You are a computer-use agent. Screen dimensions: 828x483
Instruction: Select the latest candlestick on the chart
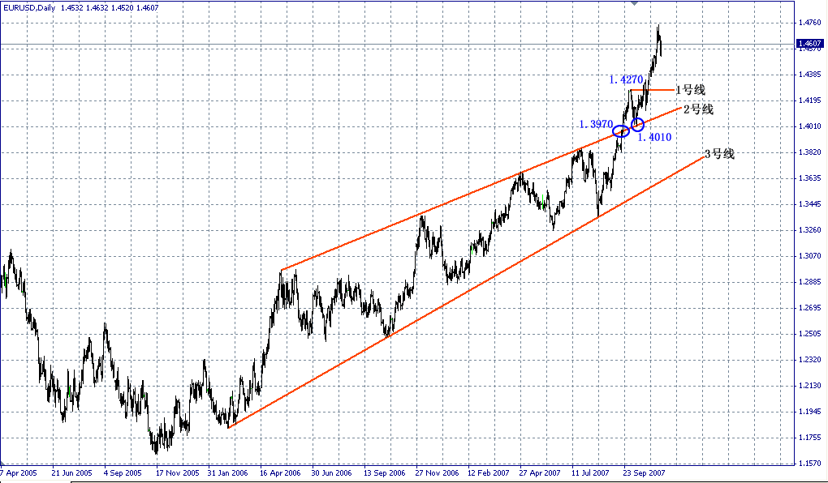660,49
